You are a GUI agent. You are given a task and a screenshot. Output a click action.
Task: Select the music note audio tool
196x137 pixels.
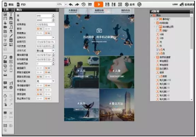(x=11, y=27)
